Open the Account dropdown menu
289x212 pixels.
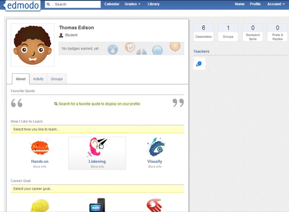[x=275, y=4]
